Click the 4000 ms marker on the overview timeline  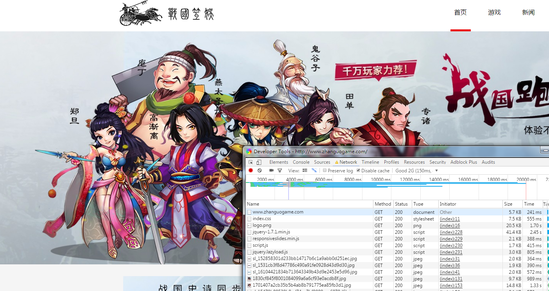(x=294, y=179)
